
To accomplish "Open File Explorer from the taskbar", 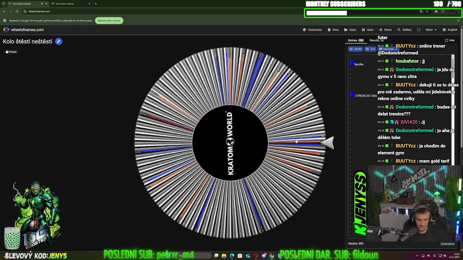I will pyautogui.click(x=224, y=256).
